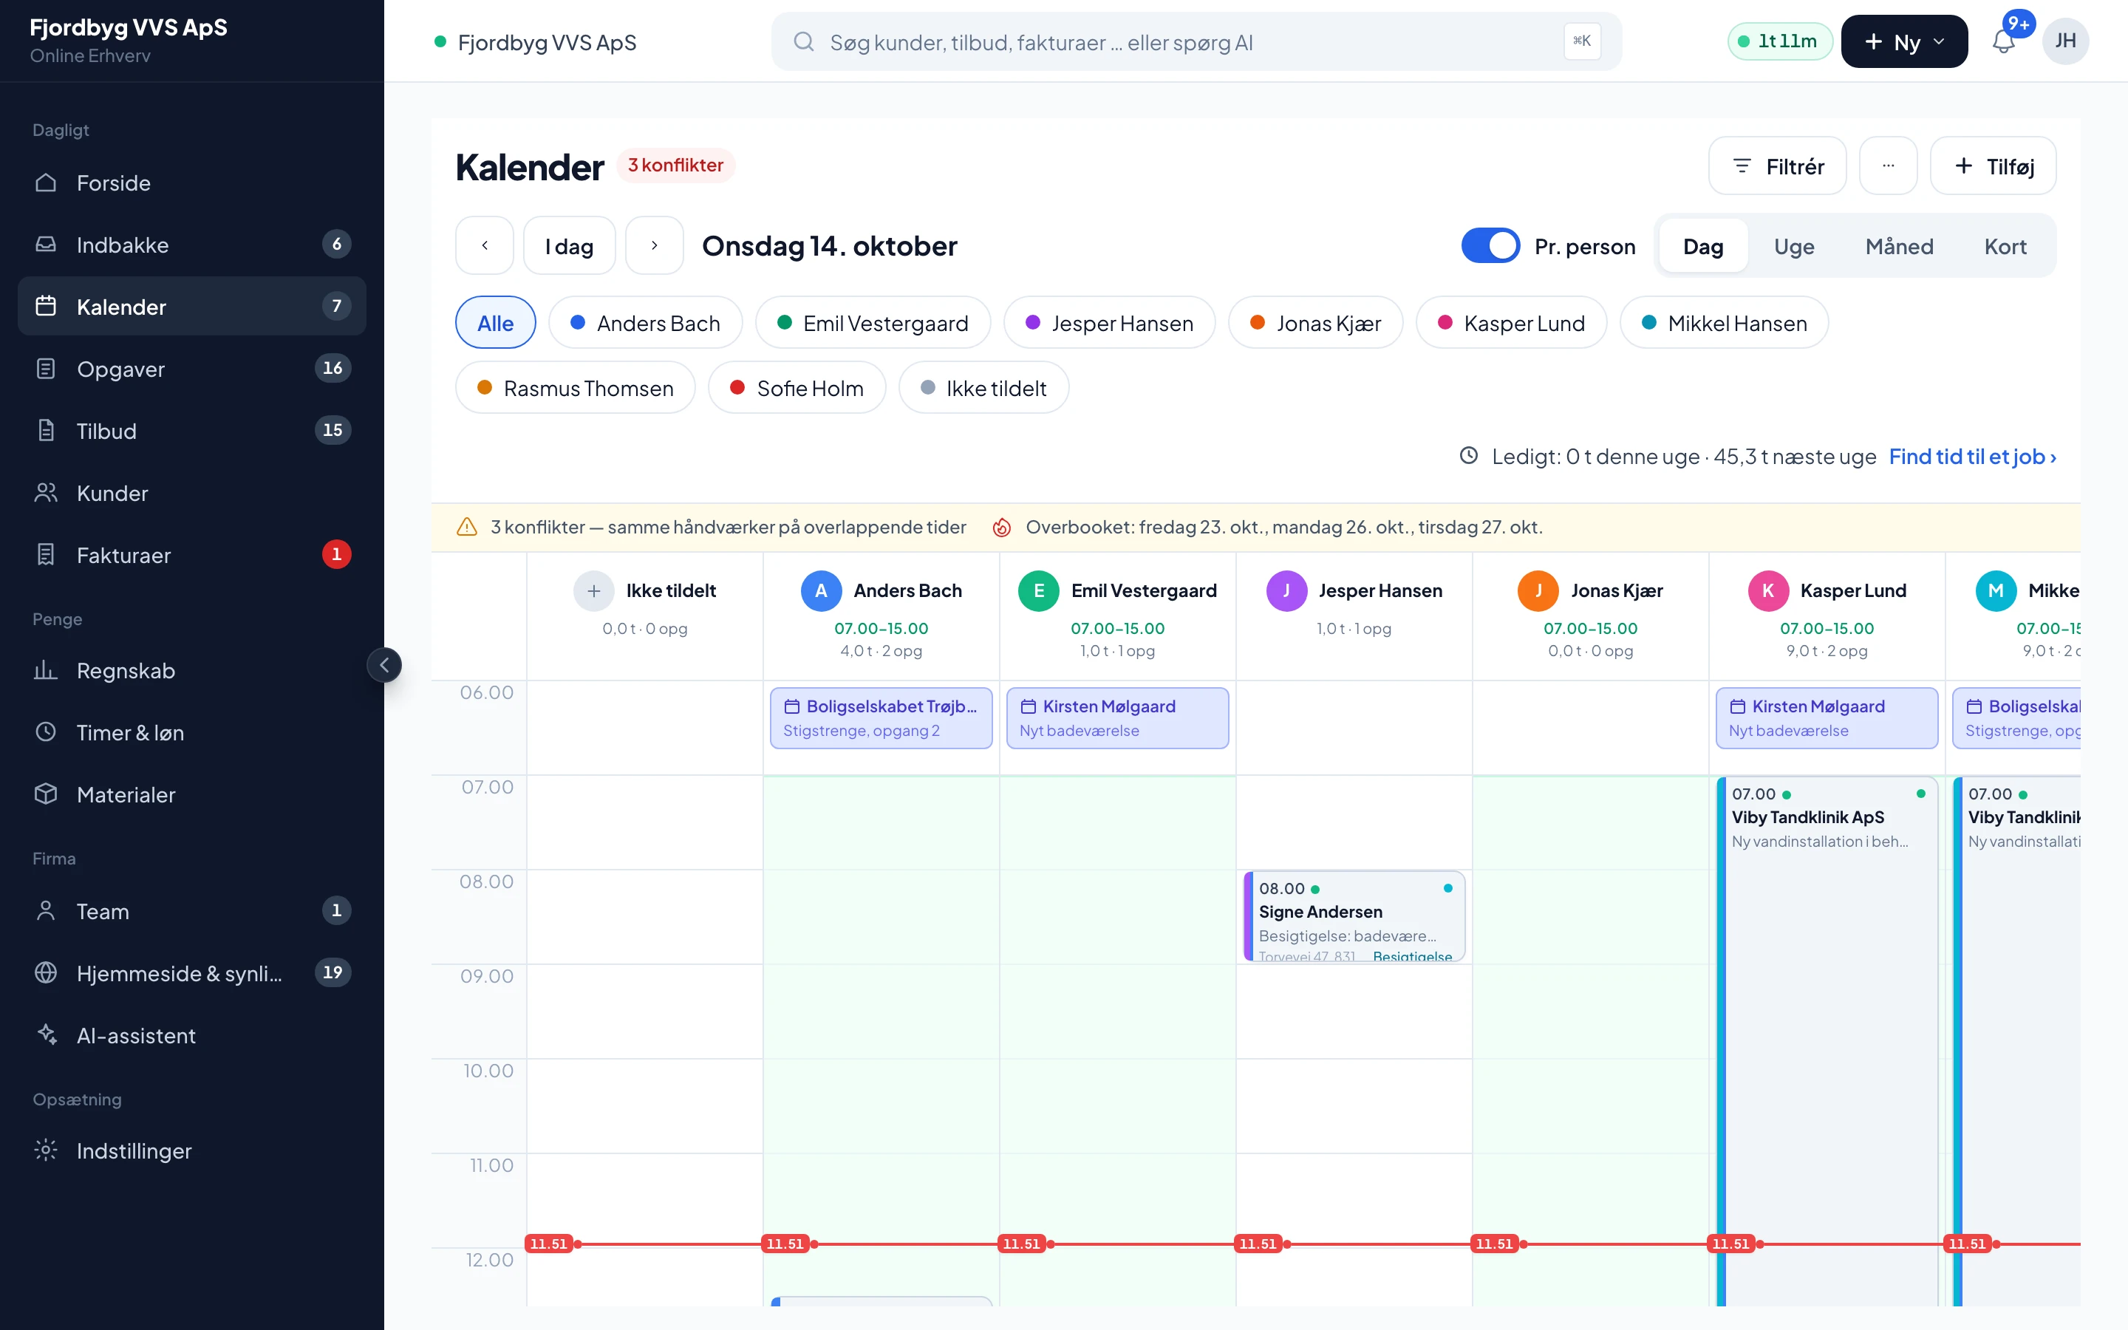
Task: Open the Ny dropdown menu
Action: [1904, 41]
